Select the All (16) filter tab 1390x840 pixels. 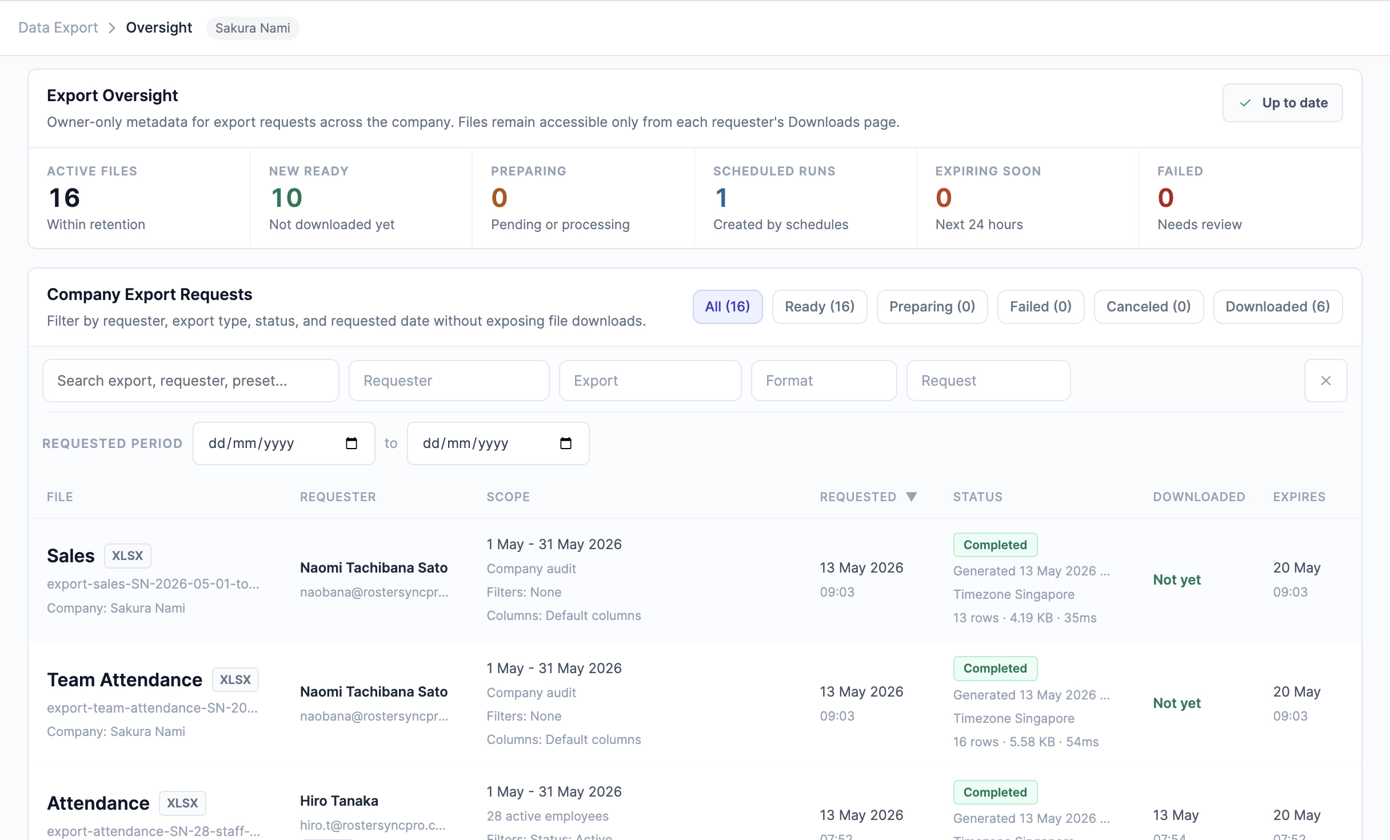click(x=728, y=307)
